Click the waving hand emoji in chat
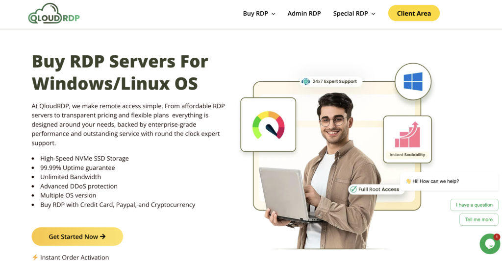Image resolution: width=502 pixels, height=261 pixels. coord(408,181)
